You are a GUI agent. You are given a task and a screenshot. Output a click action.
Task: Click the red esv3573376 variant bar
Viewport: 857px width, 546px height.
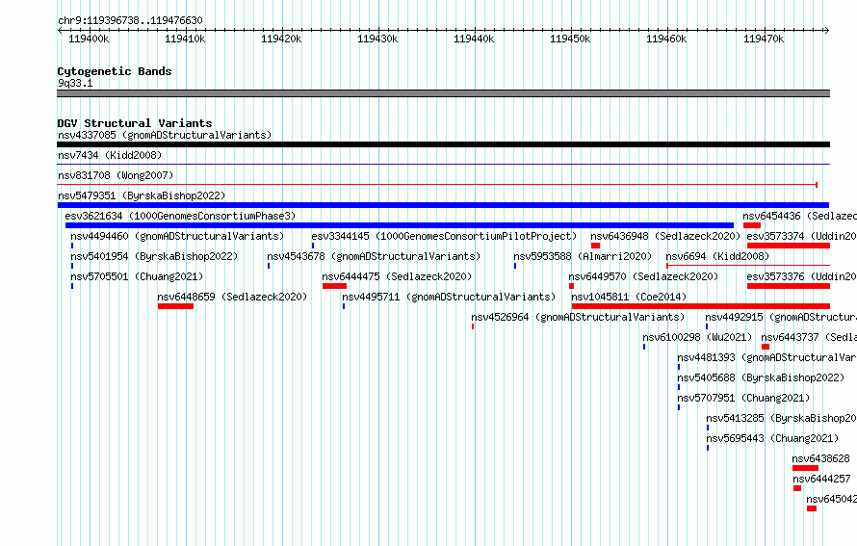(x=788, y=286)
